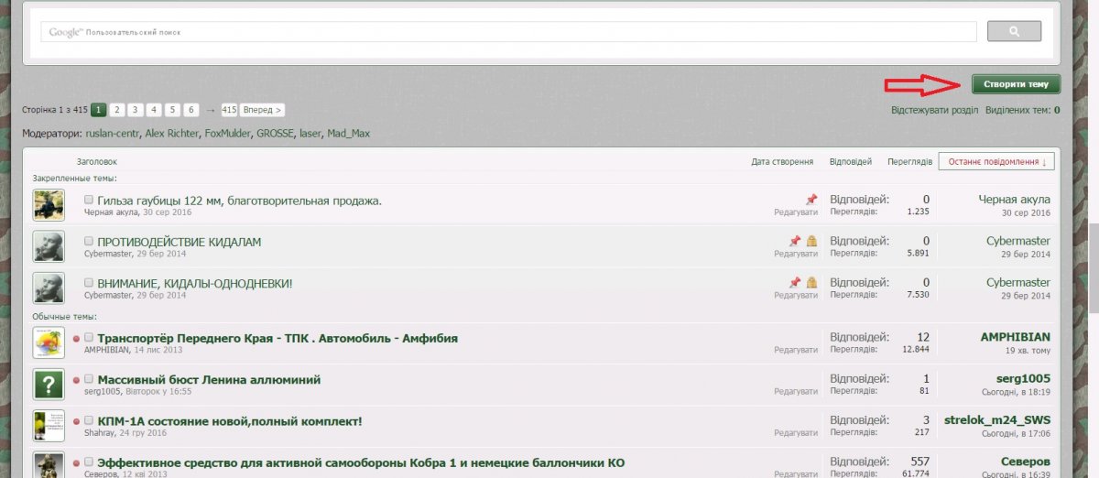Click 'Редагувати' on бюст Ленина thread
This screenshot has width=1099, height=478.
click(x=796, y=391)
